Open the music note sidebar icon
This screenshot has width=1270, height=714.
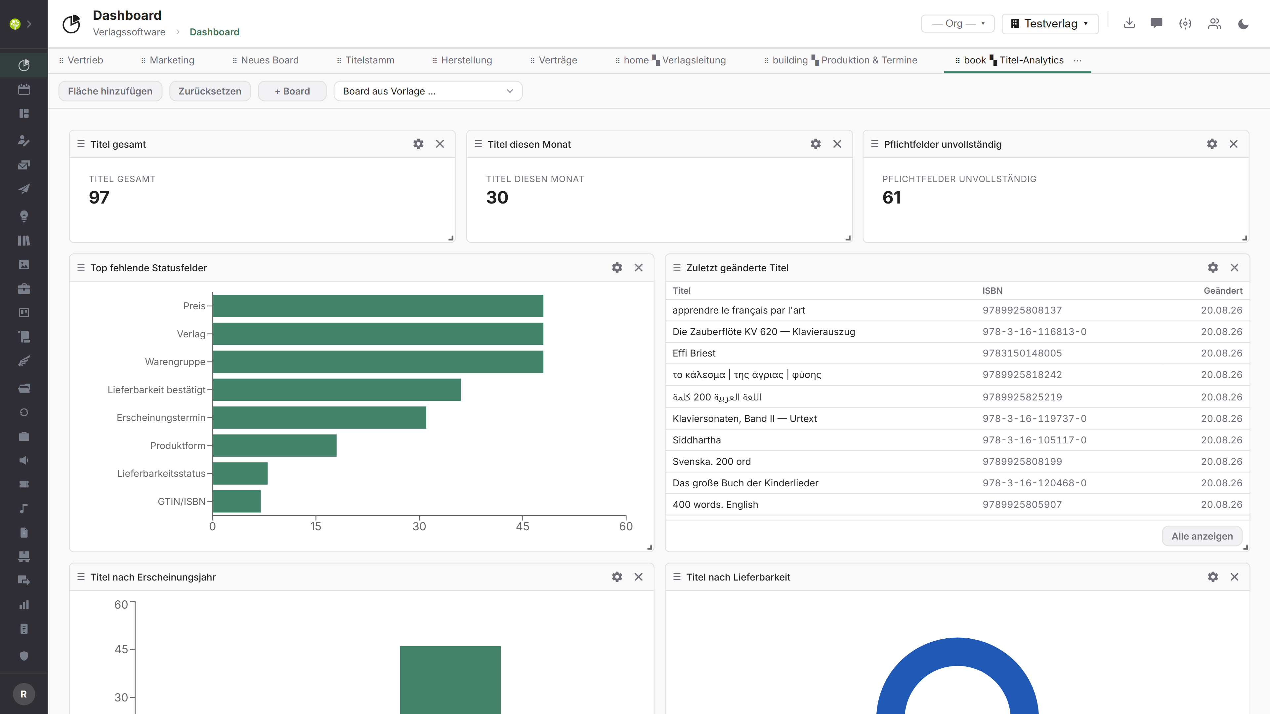tap(24, 509)
